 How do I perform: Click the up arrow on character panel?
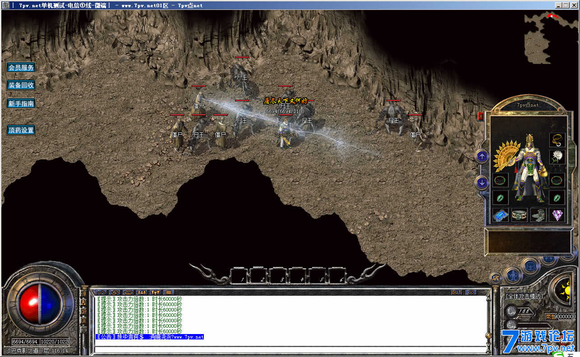click(x=482, y=157)
